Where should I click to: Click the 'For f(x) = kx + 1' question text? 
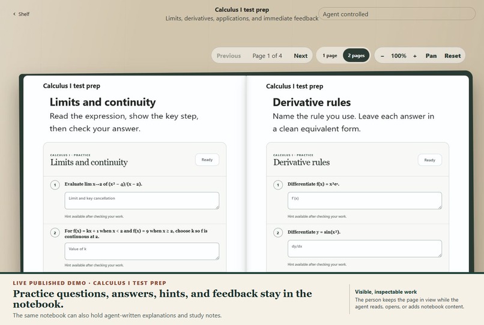pyautogui.click(x=136, y=234)
